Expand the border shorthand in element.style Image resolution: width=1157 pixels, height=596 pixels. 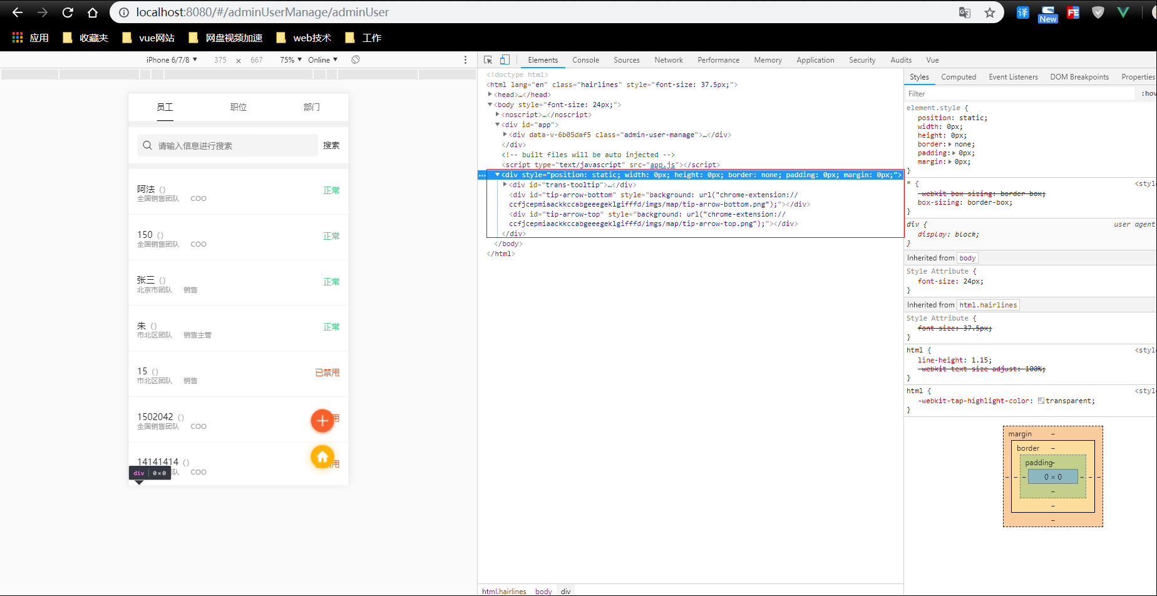point(950,145)
